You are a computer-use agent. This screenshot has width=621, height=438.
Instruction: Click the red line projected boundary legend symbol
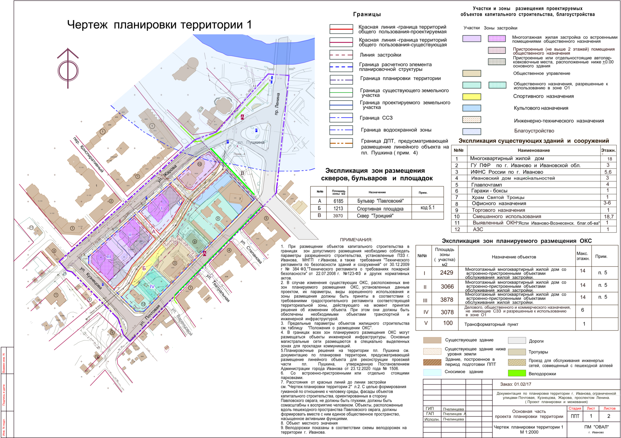341,29
